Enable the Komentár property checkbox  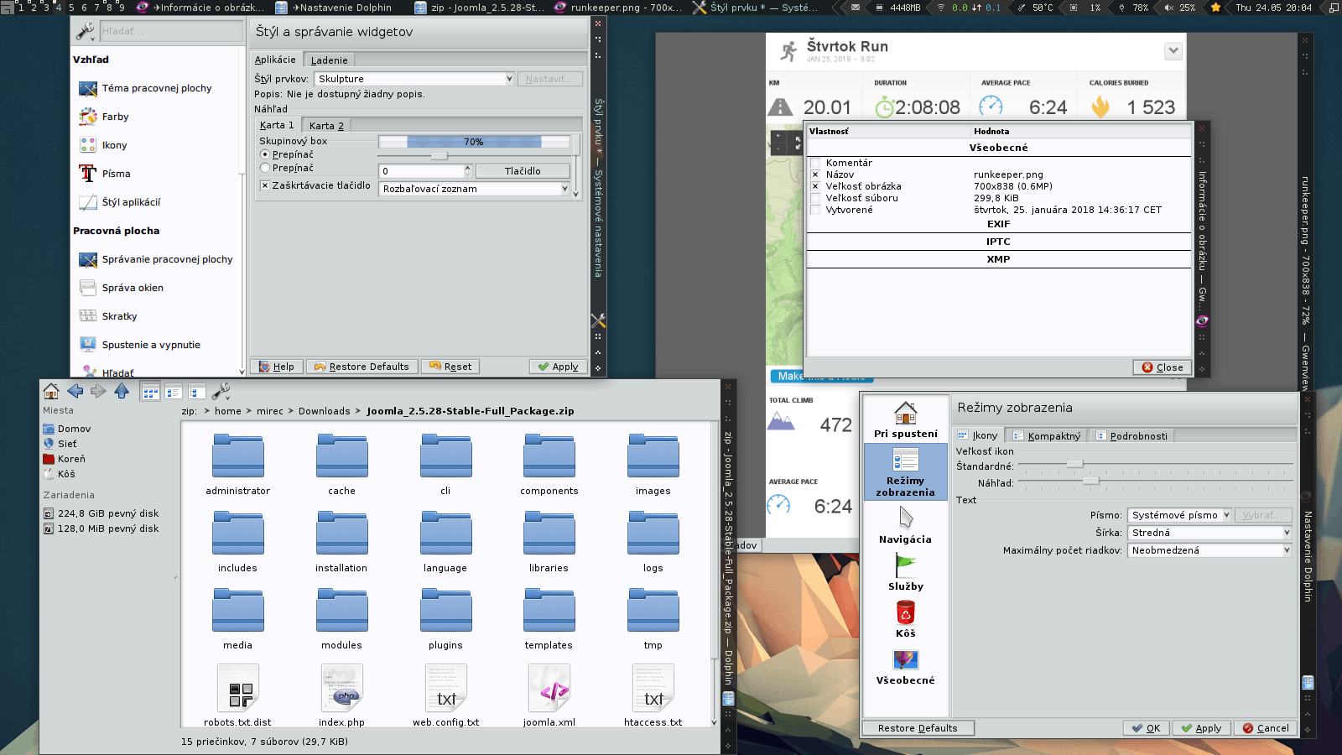coord(815,163)
